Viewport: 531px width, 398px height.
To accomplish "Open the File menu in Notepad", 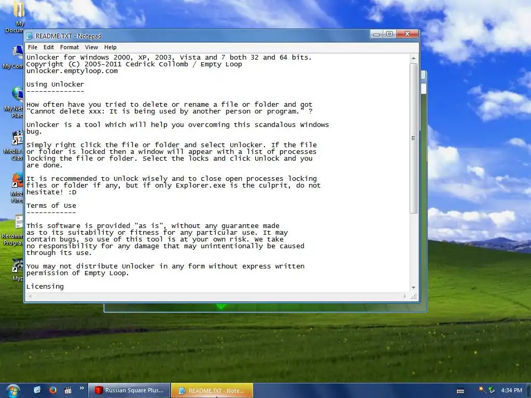I will [x=33, y=47].
